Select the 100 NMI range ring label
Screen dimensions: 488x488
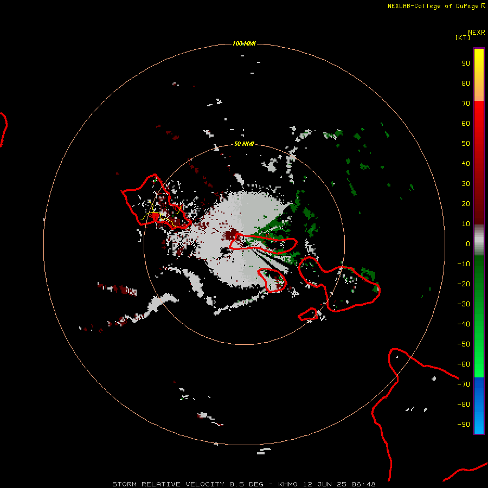pyautogui.click(x=244, y=43)
